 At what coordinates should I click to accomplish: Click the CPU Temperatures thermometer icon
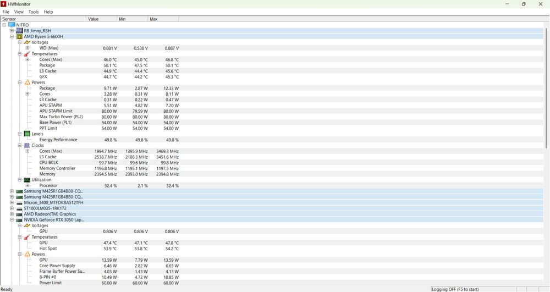pos(27,54)
